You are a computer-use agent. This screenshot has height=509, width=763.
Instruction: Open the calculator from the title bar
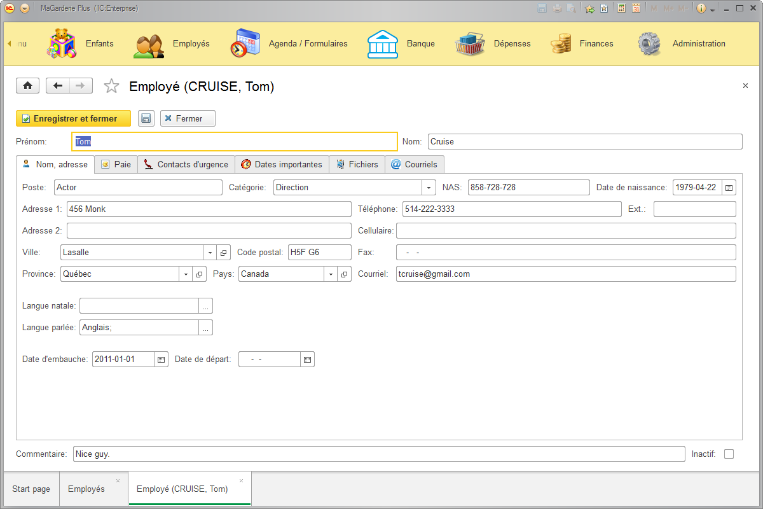click(x=622, y=8)
